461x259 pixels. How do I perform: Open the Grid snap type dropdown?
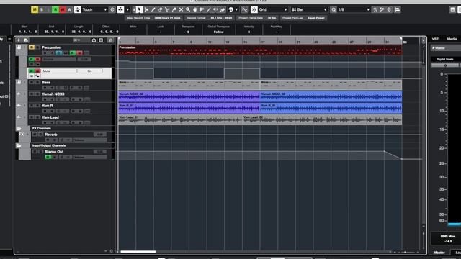click(273, 9)
